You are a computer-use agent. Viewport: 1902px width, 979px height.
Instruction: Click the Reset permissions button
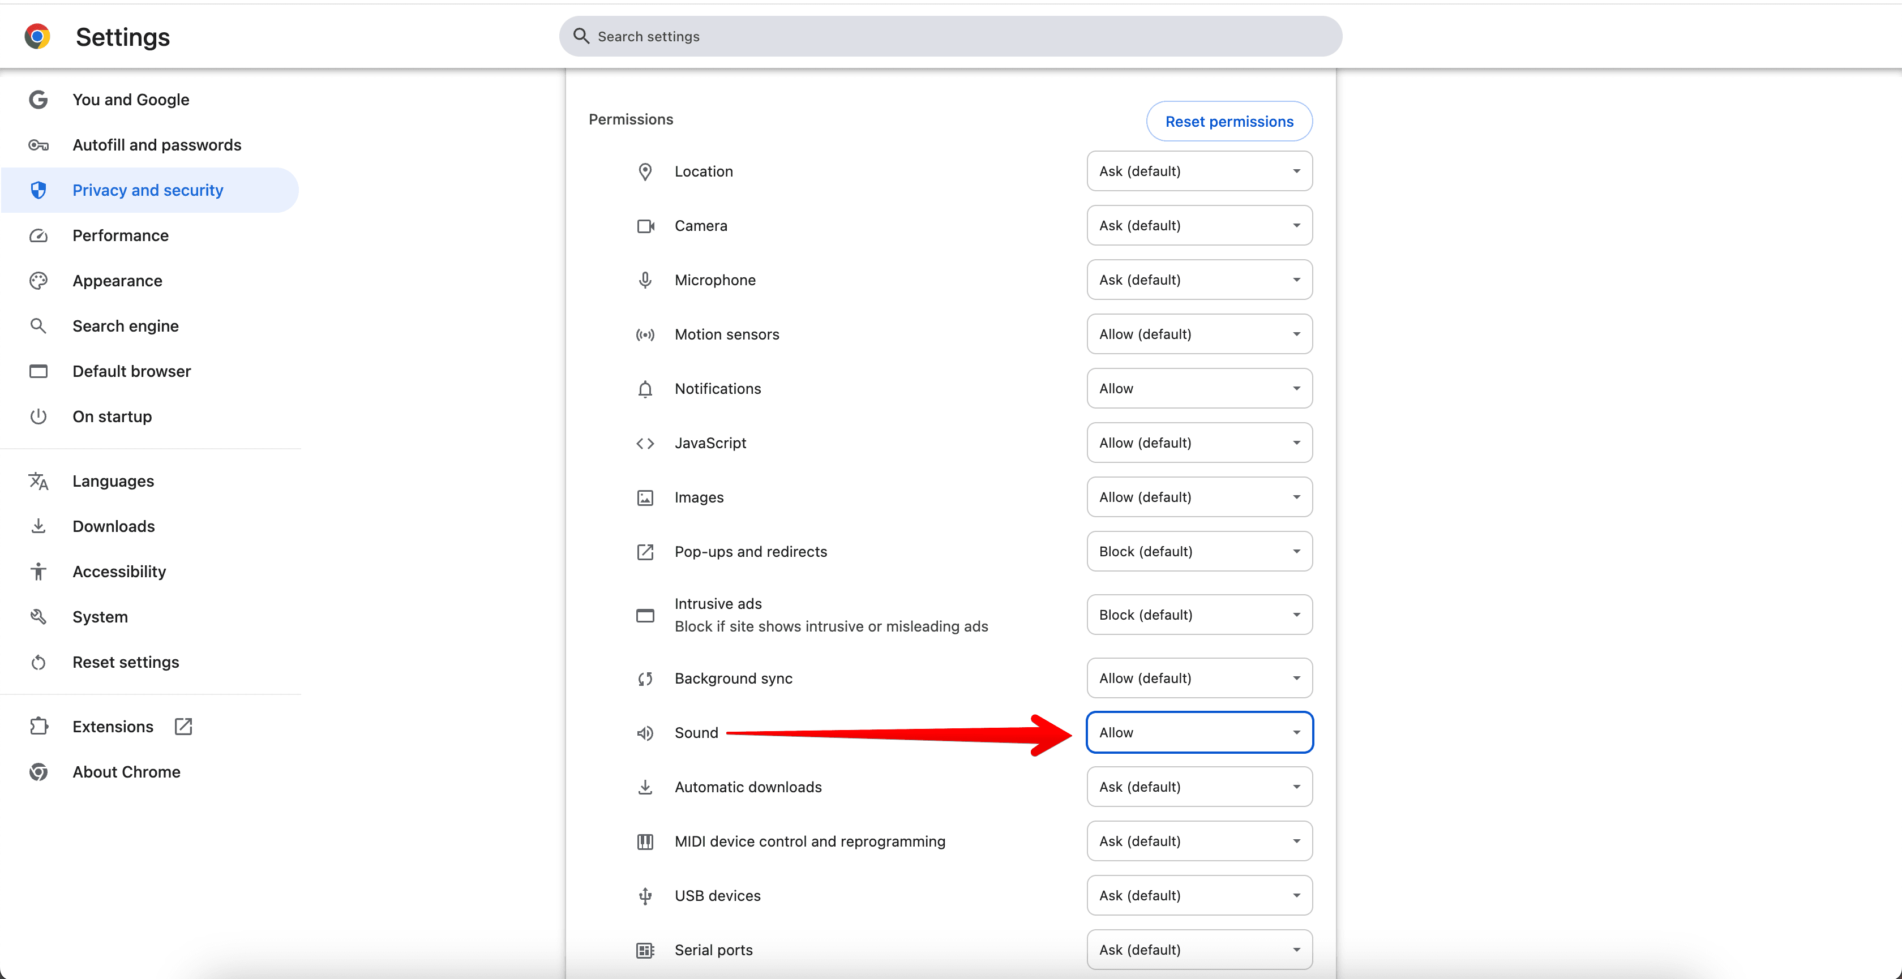[x=1230, y=121]
